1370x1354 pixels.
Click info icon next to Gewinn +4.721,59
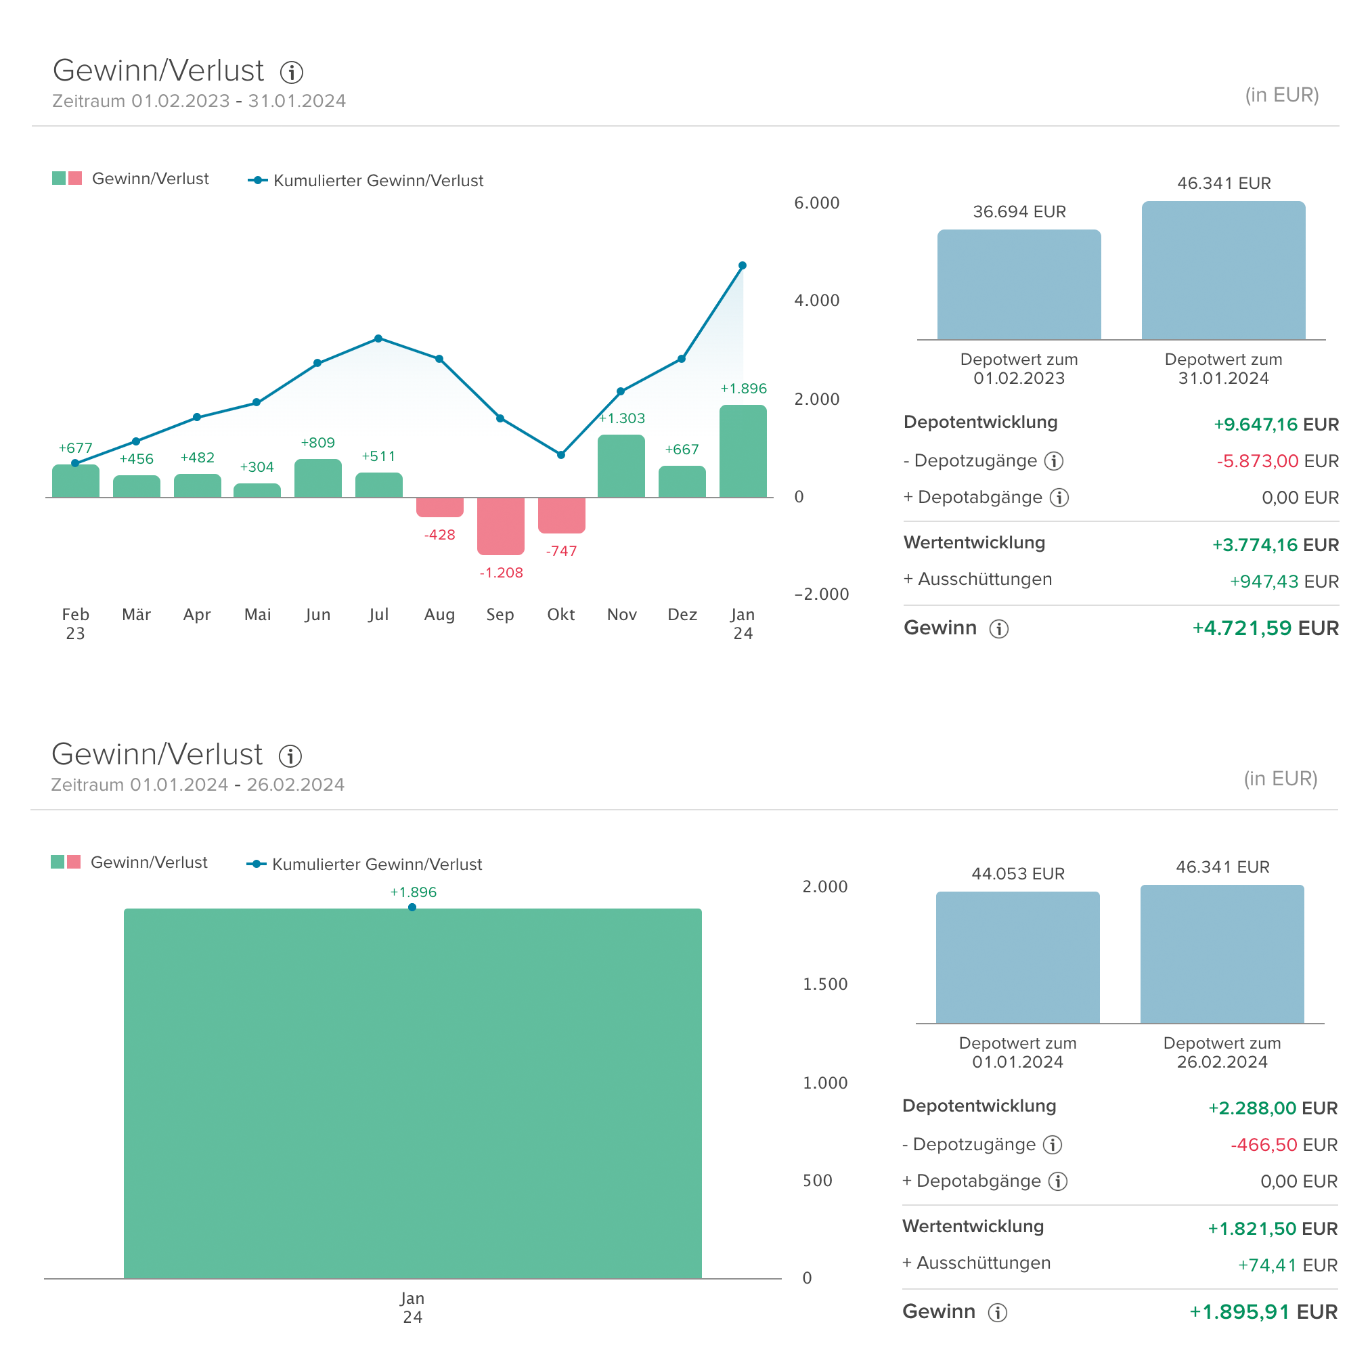click(998, 628)
